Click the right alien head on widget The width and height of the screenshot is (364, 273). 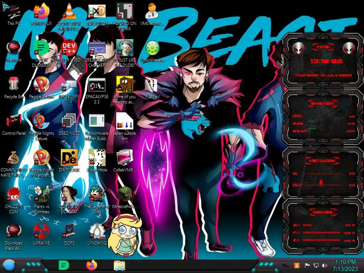pyautogui.click(x=349, y=48)
